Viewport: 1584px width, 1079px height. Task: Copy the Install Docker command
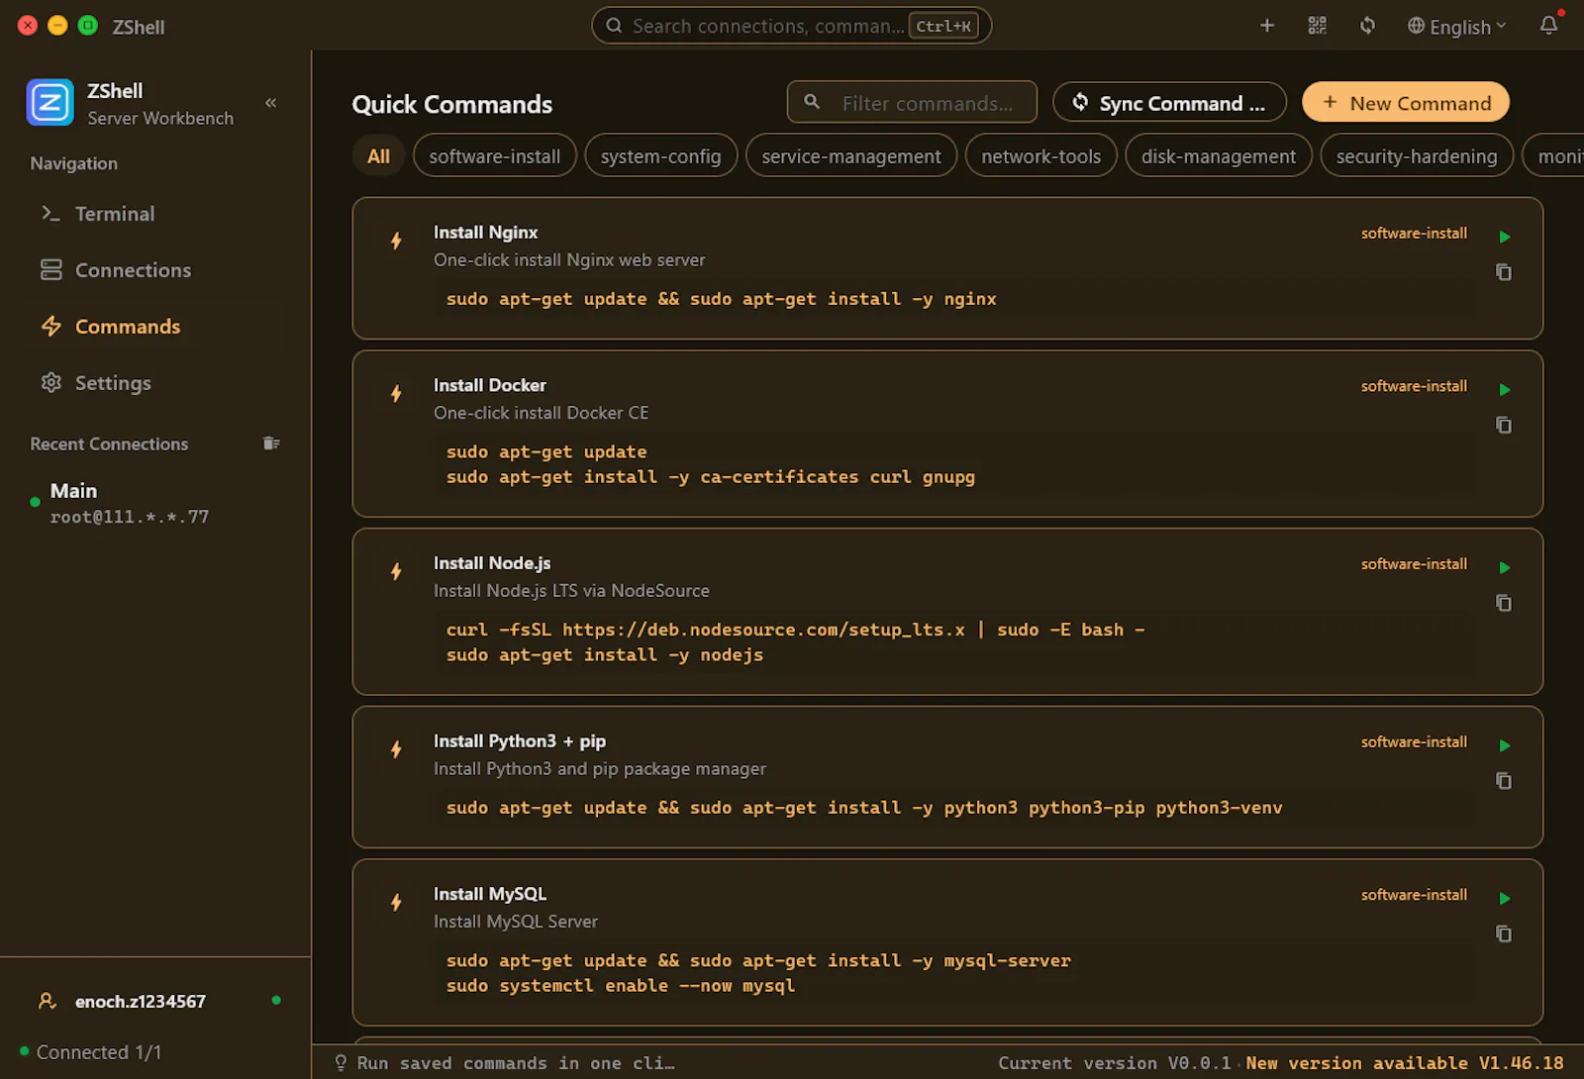(1504, 426)
